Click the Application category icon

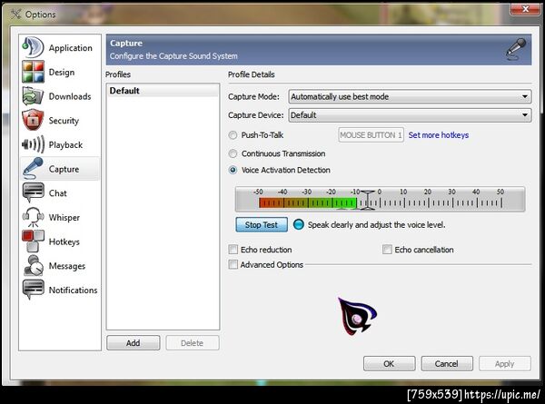pos(33,47)
